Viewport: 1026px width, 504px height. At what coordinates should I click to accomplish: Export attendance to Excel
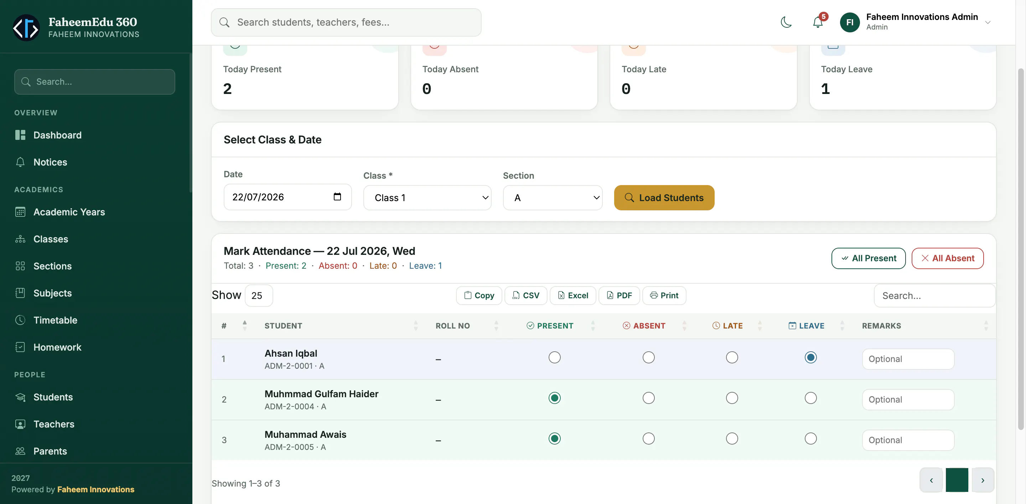pyautogui.click(x=573, y=295)
